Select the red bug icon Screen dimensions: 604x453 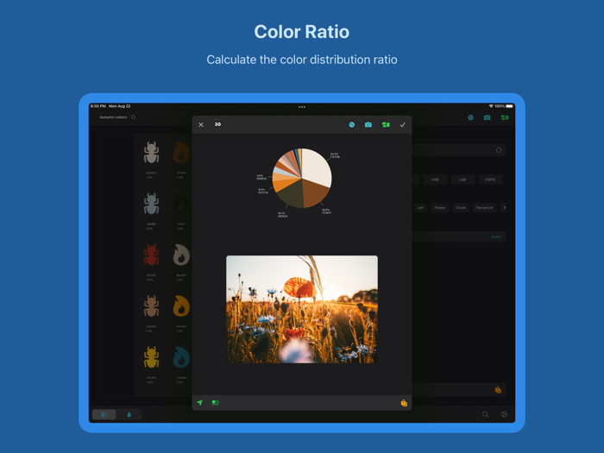pyautogui.click(x=151, y=255)
